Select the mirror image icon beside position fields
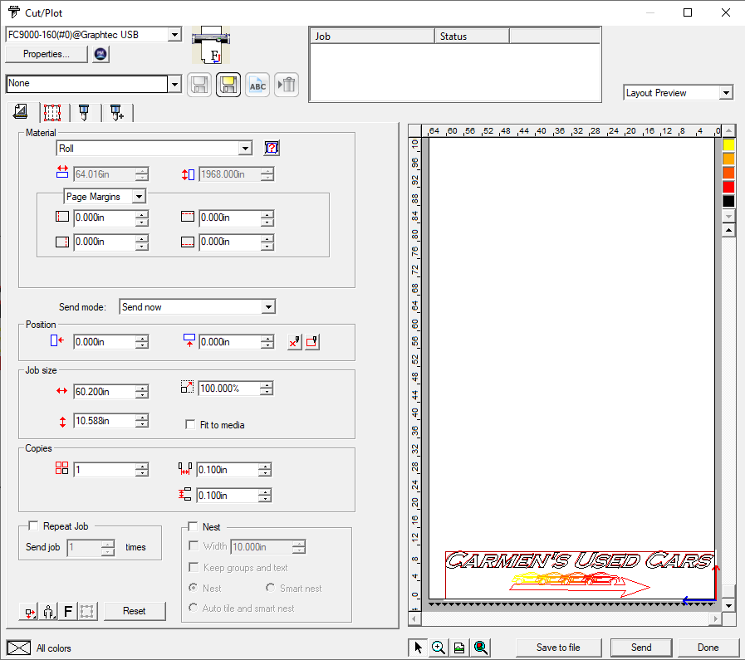This screenshot has width=745, height=660. click(311, 341)
